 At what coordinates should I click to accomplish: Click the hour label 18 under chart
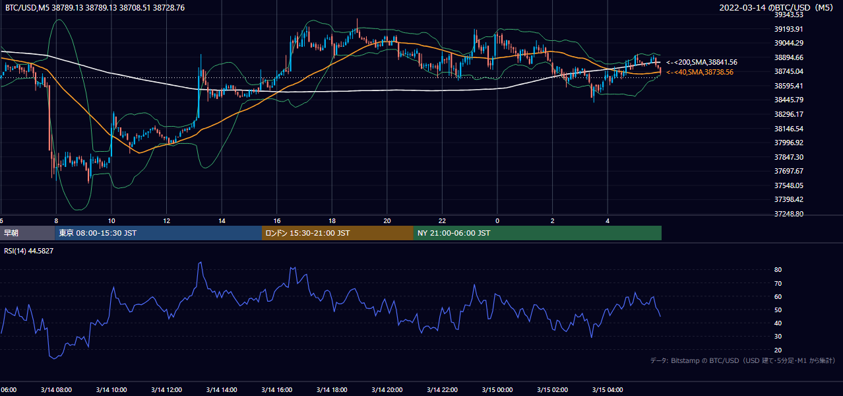pyautogui.click(x=332, y=221)
